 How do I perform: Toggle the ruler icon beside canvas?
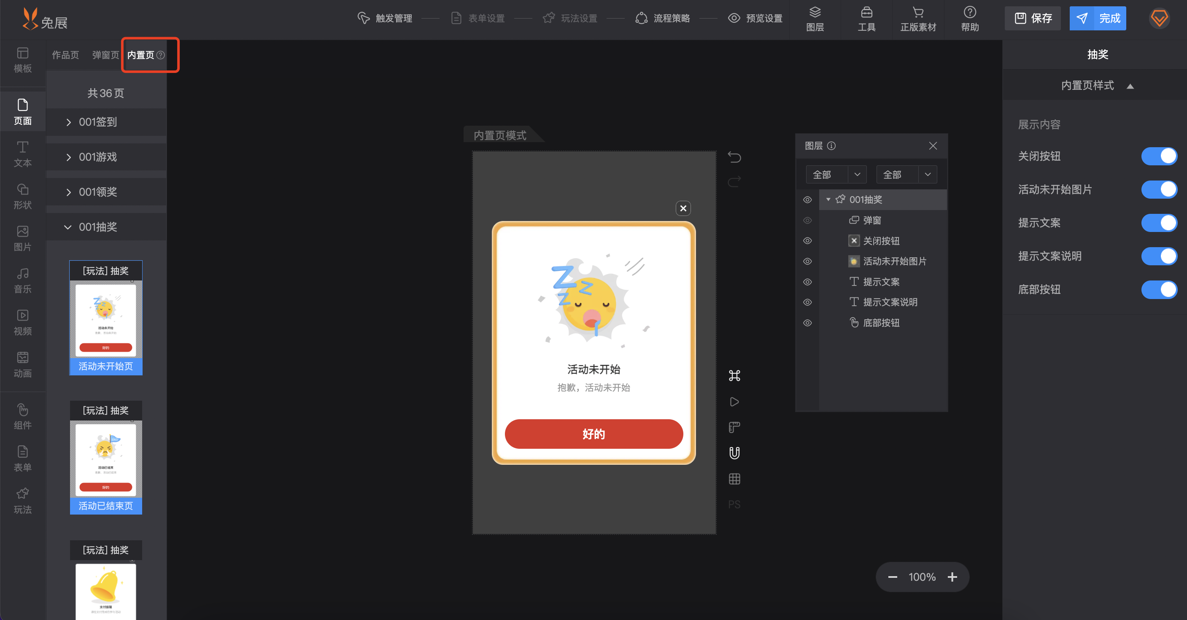[734, 427]
